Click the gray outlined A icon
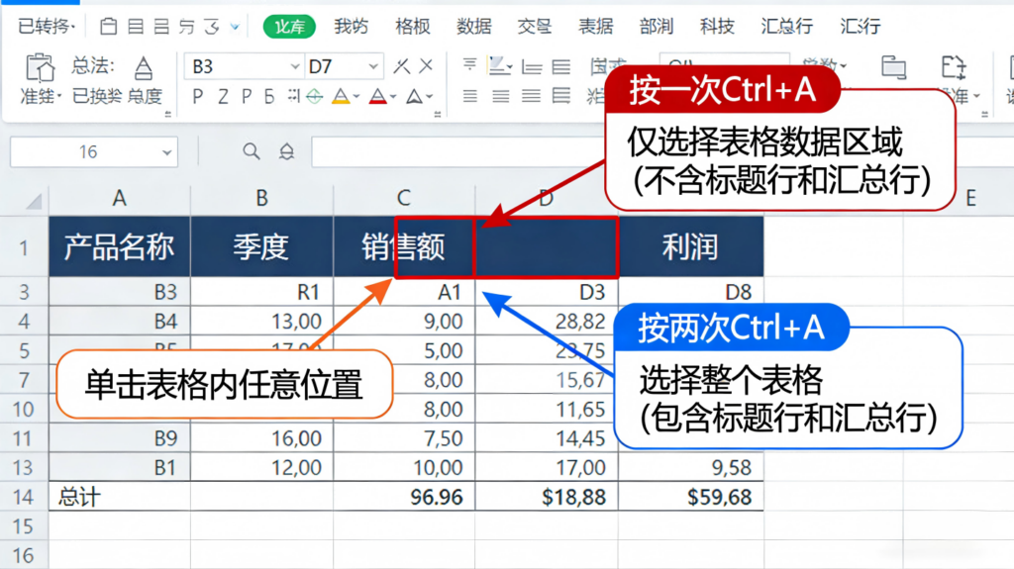 pos(414,97)
